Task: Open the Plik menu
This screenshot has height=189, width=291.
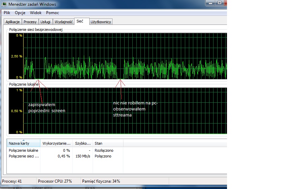Action: (7, 13)
